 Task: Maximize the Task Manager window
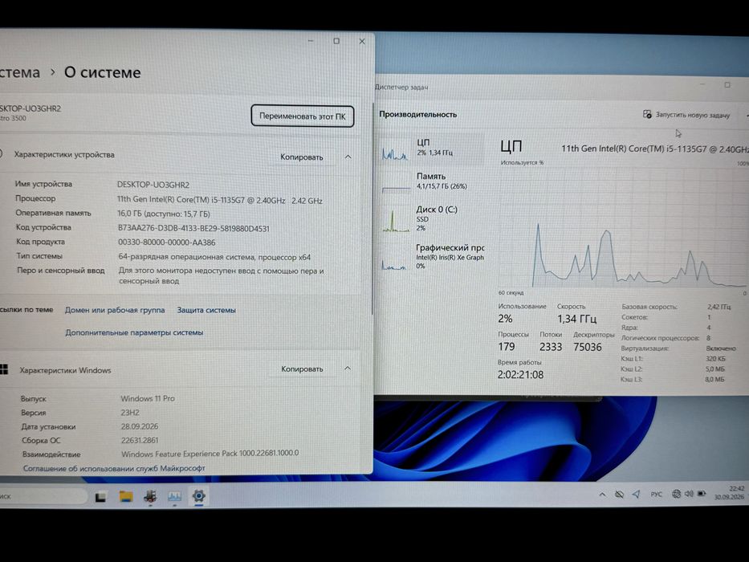pyautogui.click(x=727, y=85)
